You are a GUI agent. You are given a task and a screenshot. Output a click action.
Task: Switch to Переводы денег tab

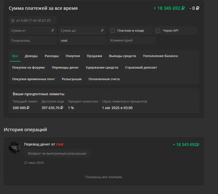coord(65,68)
